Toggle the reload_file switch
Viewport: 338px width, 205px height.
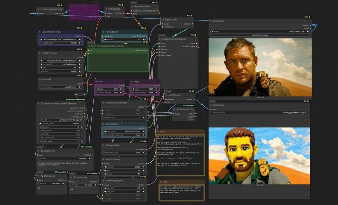tap(61, 134)
